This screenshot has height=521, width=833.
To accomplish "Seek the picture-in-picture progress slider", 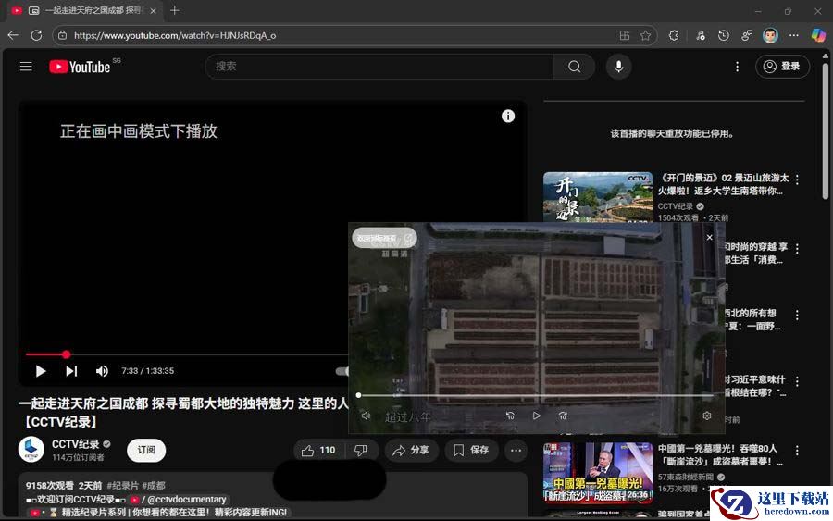I will tap(535, 395).
